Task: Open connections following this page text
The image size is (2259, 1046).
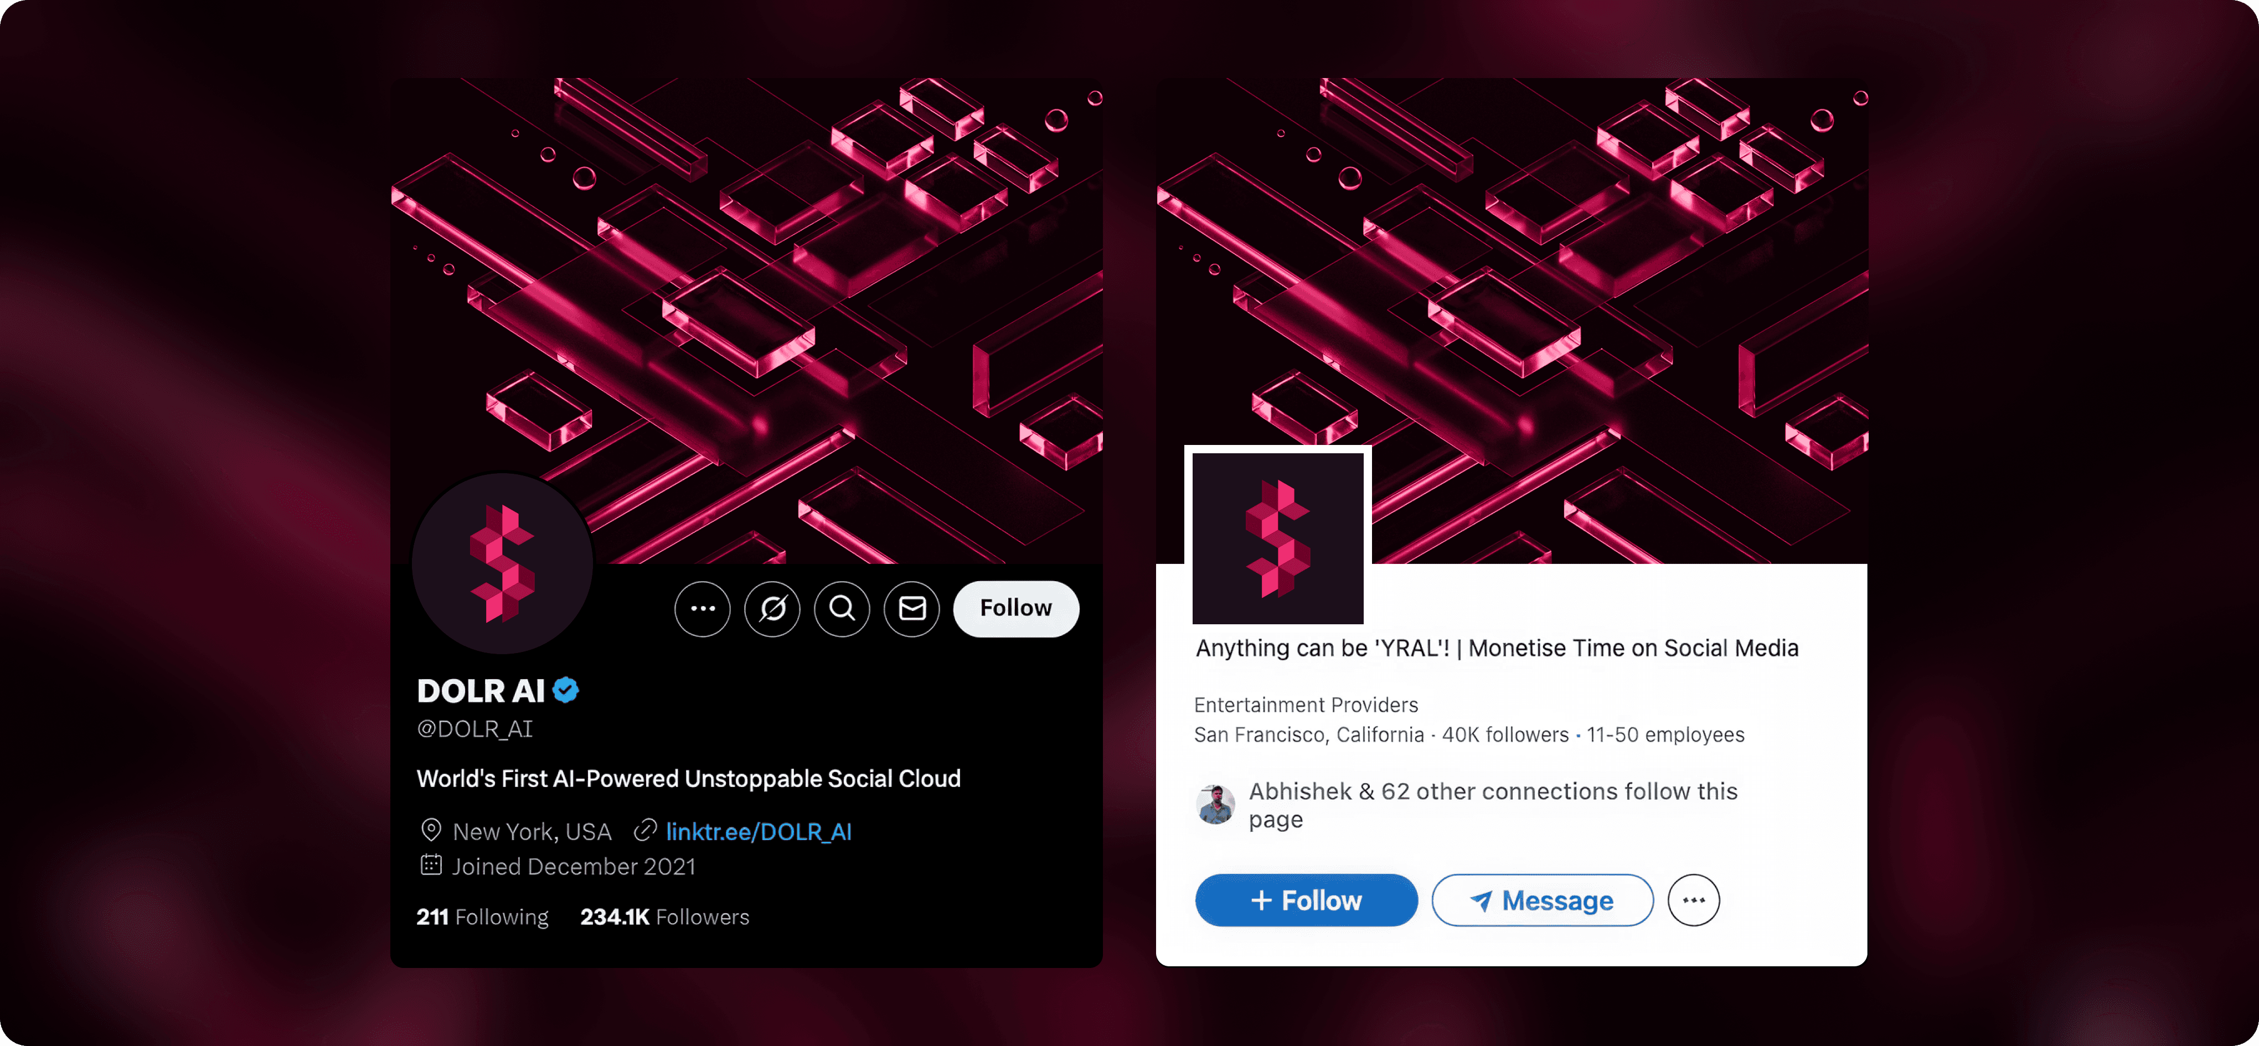Action: tap(1493, 805)
